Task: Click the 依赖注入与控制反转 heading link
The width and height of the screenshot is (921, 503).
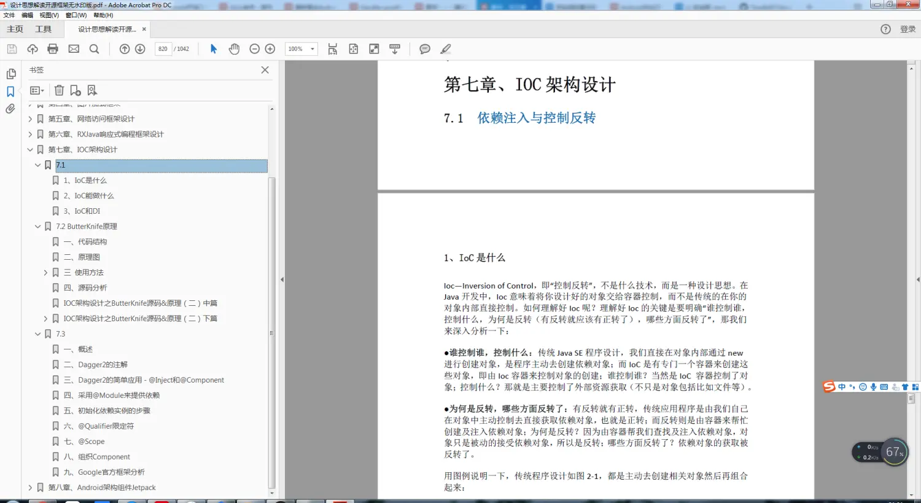Action: coord(537,118)
